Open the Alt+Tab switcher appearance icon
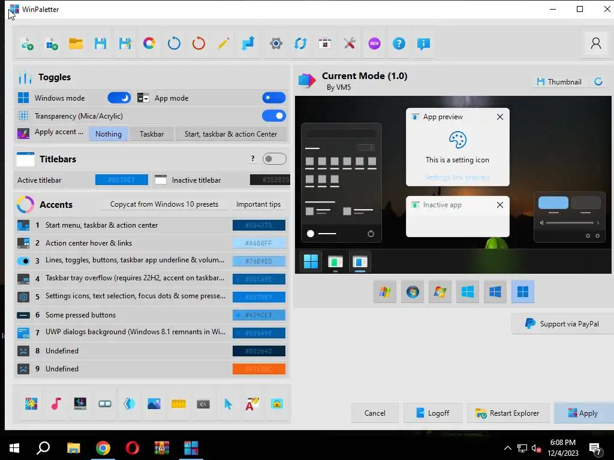 tap(105, 404)
